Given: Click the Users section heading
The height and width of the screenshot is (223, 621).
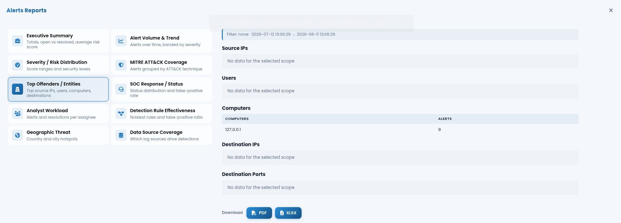Looking at the screenshot, I should click(229, 78).
